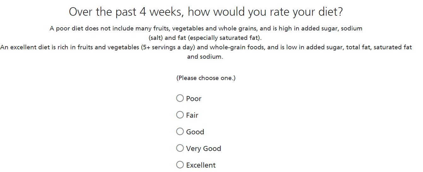Pick the Very Good radio button circle

pyautogui.click(x=180, y=148)
